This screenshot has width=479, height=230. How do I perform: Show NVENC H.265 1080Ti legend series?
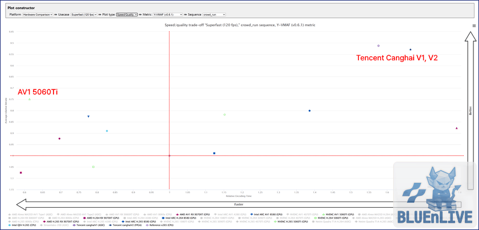point(177,221)
